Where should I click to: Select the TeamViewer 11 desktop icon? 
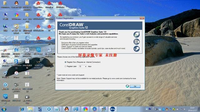[17, 64]
